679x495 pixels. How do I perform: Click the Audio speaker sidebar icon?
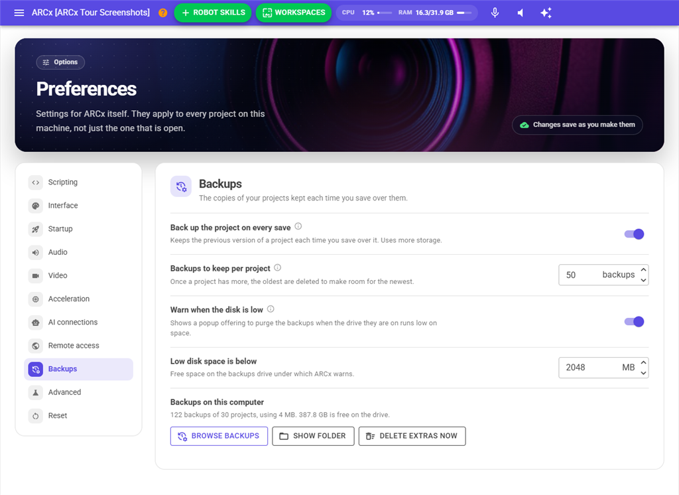pyautogui.click(x=36, y=252)
